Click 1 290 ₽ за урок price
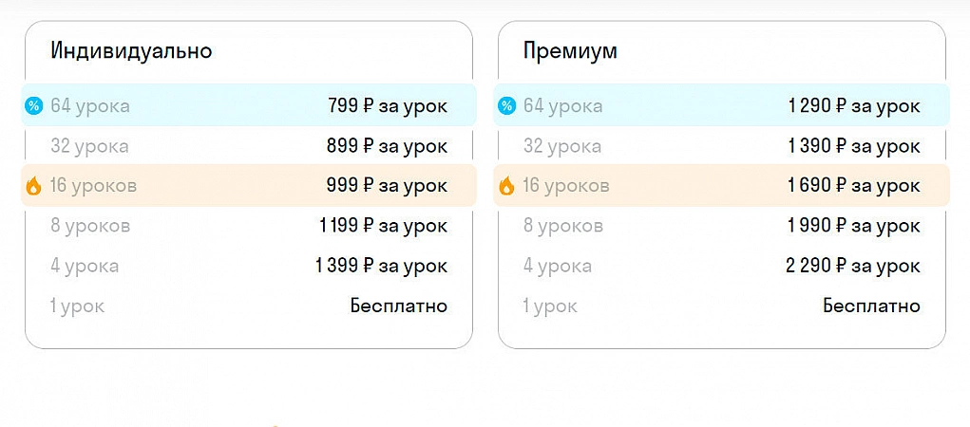The image size is (970, 427). point(854,105)
